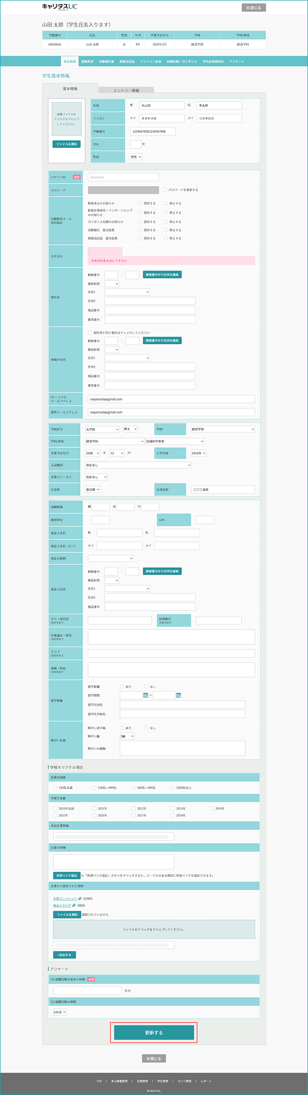This screenshot has width=308, height=1095.
Task: Open the study-abroad start date calendar icon
Action: point(146,695)
